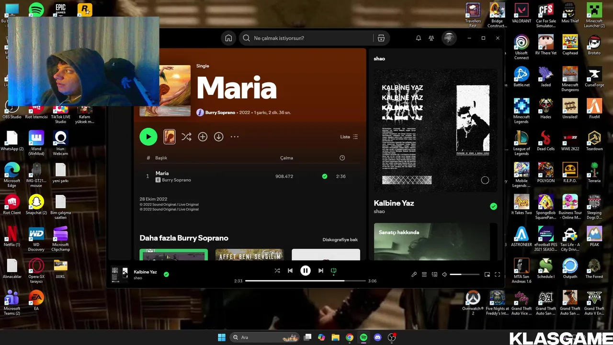Select the Maria track title in the list
This screenshot has width=613, height=345.
pyautogui.click(x=162, y=173)
